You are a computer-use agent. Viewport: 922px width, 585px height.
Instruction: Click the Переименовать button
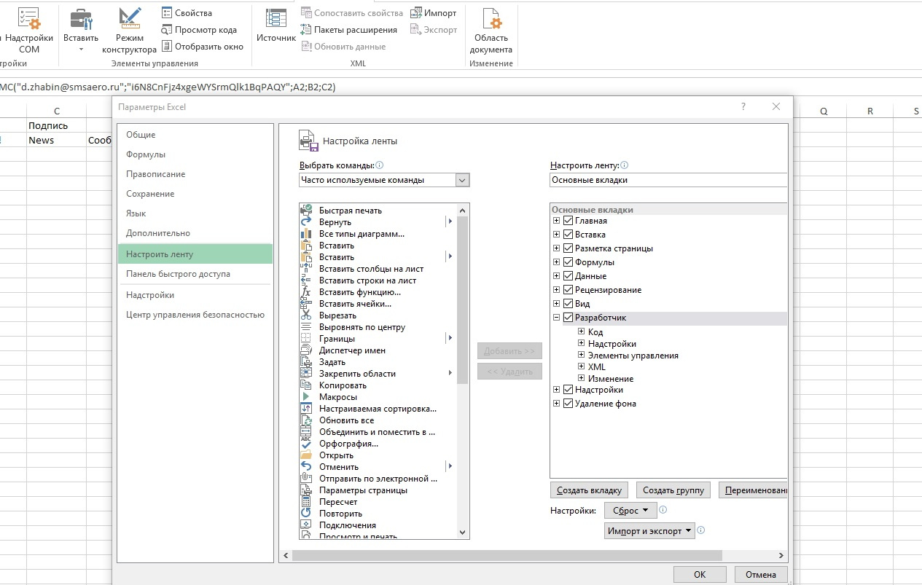753,490
